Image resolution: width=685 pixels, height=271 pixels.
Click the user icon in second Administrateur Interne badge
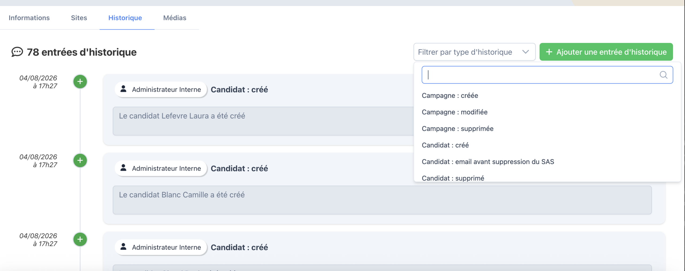pos(123,168)
